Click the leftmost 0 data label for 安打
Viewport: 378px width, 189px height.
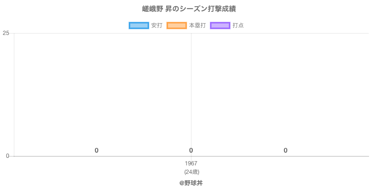click(96, 151)
